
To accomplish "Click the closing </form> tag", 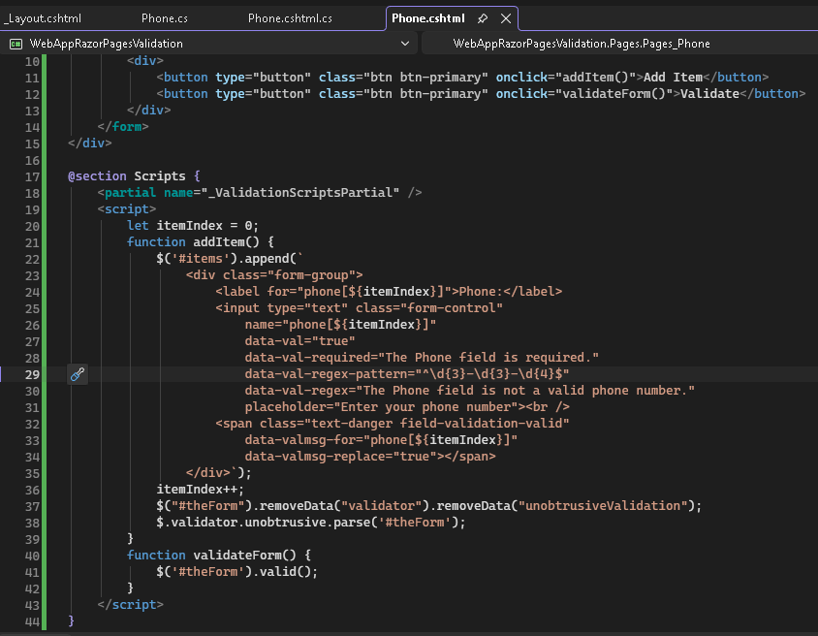I will [x=123, y=127].
